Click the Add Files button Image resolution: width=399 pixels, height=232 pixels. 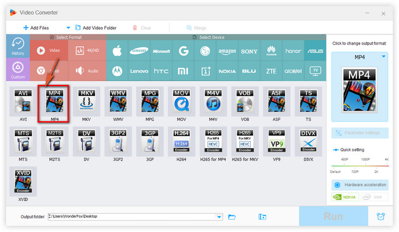coord(36,28)
